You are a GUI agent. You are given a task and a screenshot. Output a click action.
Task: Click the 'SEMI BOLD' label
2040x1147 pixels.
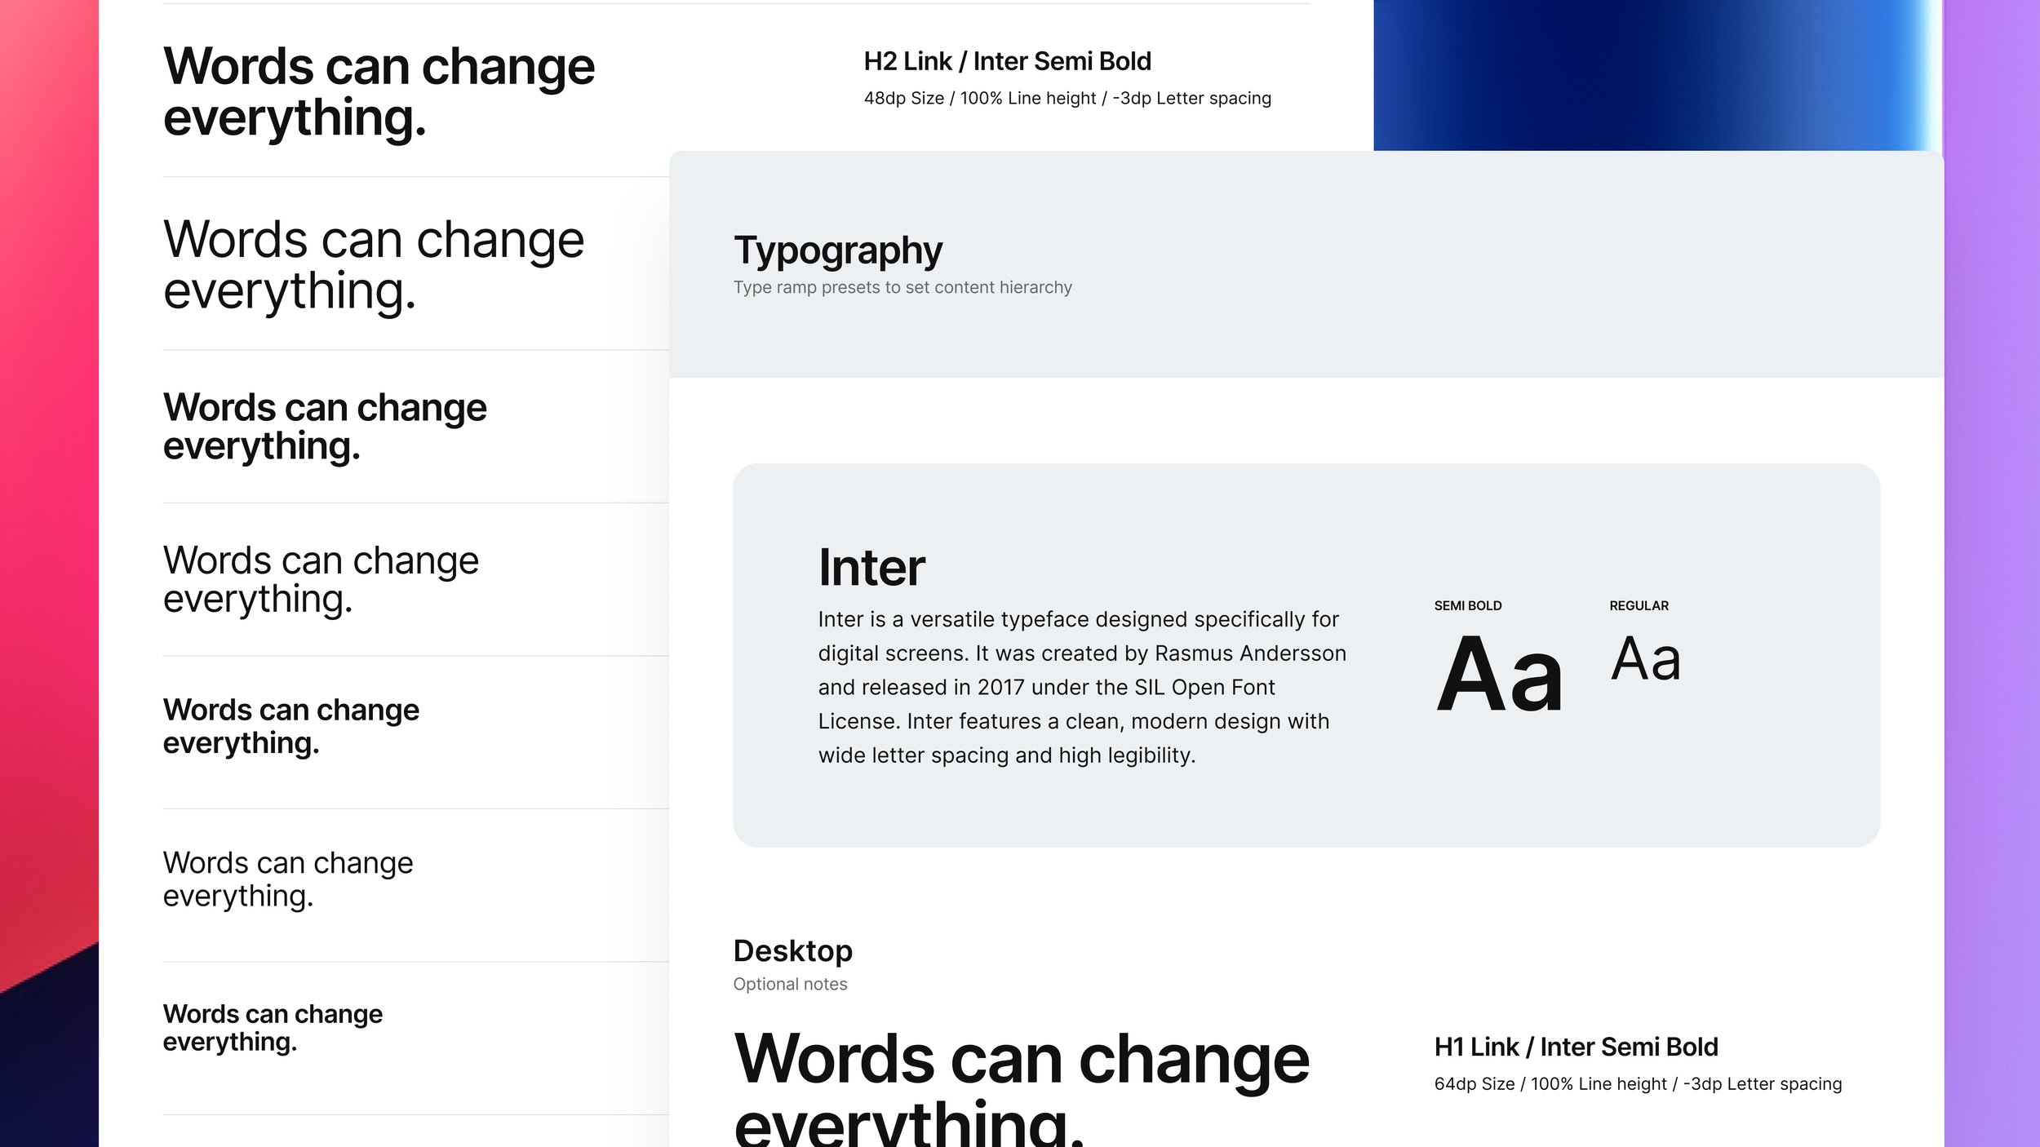(1468, 605)
